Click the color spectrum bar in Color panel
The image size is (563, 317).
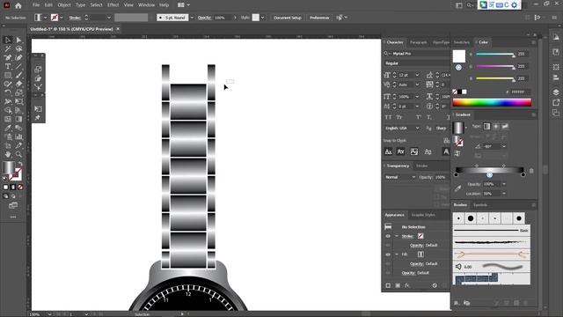click(492, 102)
